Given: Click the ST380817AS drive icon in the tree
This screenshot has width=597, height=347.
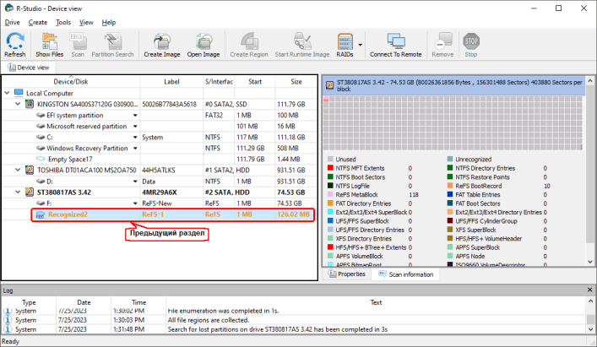Looking at the screenshot, I should tap(30, 192).
